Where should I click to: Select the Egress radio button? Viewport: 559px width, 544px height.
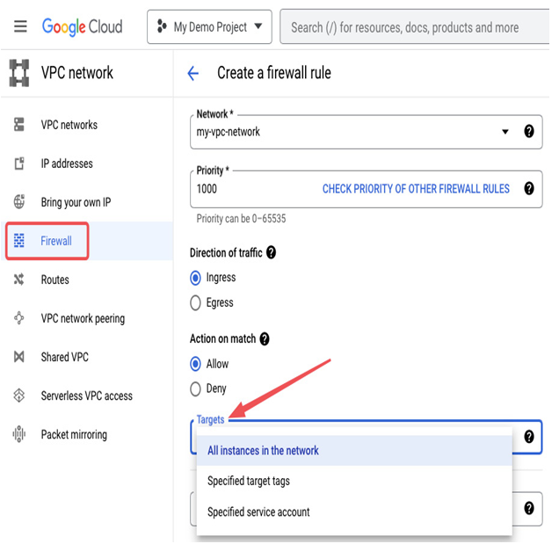195,303
